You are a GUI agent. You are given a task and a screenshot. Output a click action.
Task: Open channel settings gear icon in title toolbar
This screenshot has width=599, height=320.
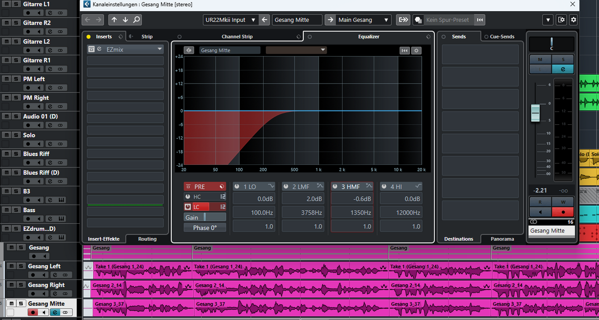573,20
